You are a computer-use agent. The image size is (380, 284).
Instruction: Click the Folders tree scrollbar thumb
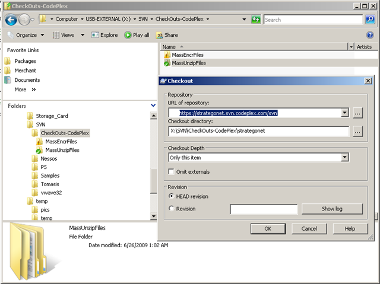coord(153,181)
